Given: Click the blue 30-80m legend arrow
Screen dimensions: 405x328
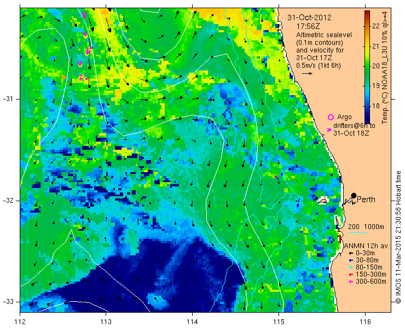Looking at the screenshot, I should click(x=351, y=260).
